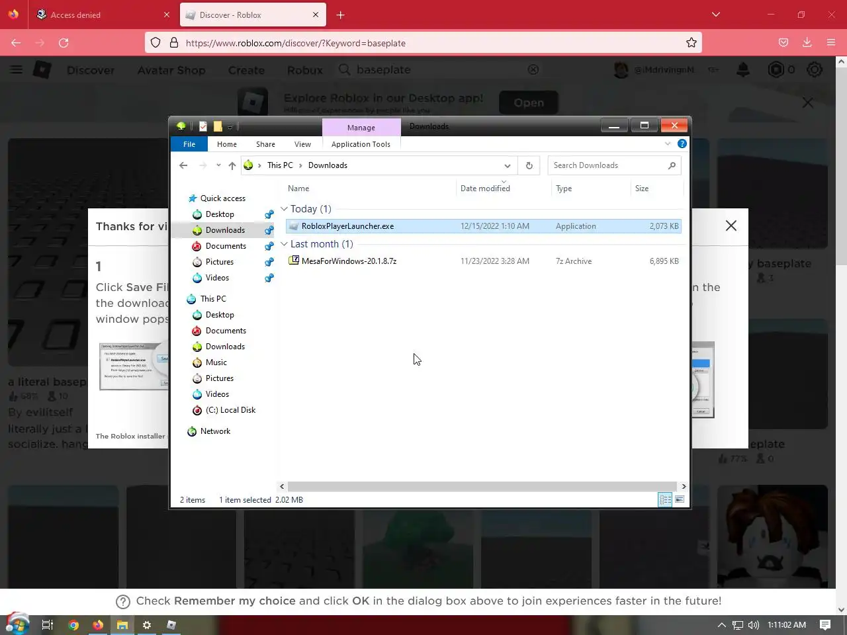Open Music under This PC

pyautogui.click(x=216, y=362)
